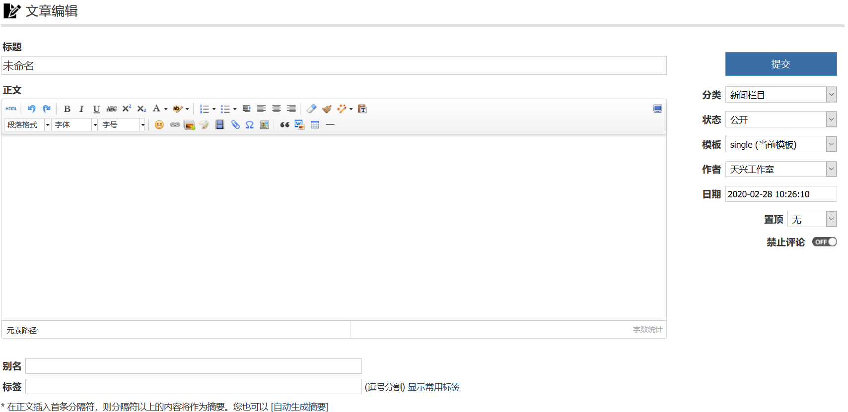Run auto typeset wand tool
This screenshot has width=848, height=412.
coord(342,109)
